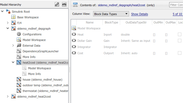
Task: Click the Integrator block icon
Action: [74, 47]
